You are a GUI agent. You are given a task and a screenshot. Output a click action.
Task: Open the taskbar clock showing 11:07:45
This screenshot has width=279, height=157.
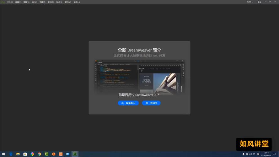266,154
